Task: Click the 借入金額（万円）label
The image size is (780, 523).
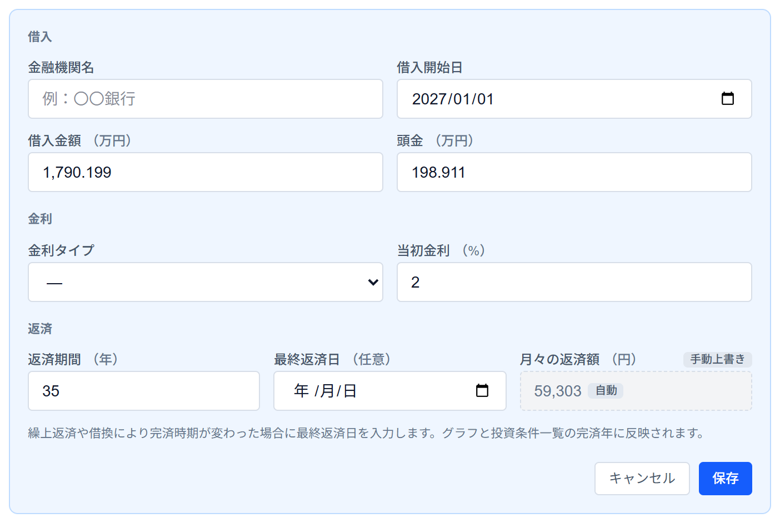Action: (x=80, y=140)
